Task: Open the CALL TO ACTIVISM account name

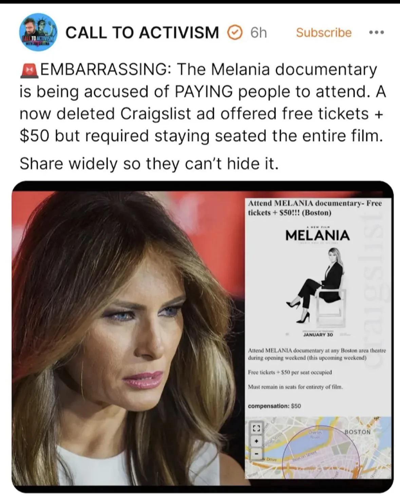Action: coord(142,33)
